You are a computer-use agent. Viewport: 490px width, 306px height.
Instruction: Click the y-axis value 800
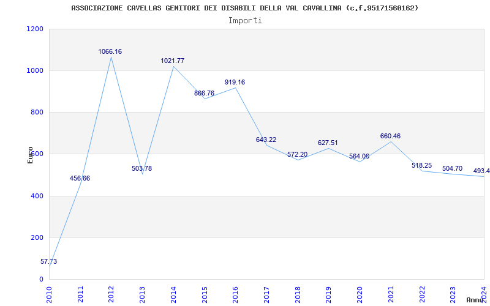[x=37, y=112]
